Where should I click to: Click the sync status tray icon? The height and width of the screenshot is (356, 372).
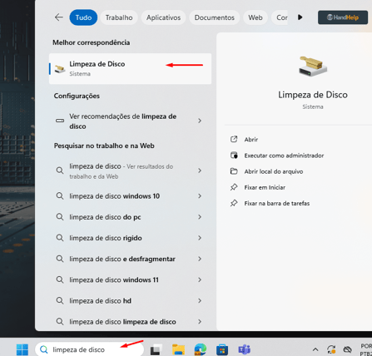(331, 349)
